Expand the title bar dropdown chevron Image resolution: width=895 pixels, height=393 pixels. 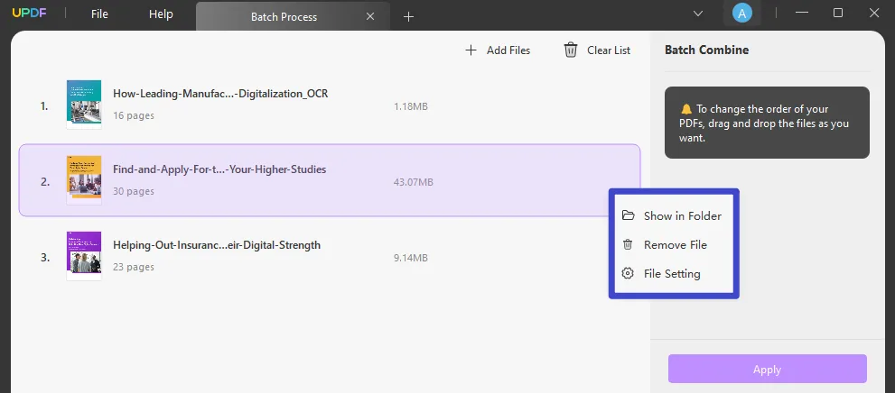point(697,14)
